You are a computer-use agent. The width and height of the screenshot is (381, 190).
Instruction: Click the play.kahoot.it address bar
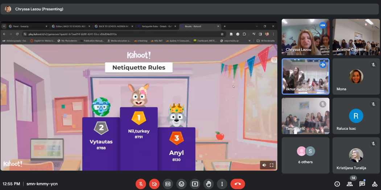pos(124,34)
